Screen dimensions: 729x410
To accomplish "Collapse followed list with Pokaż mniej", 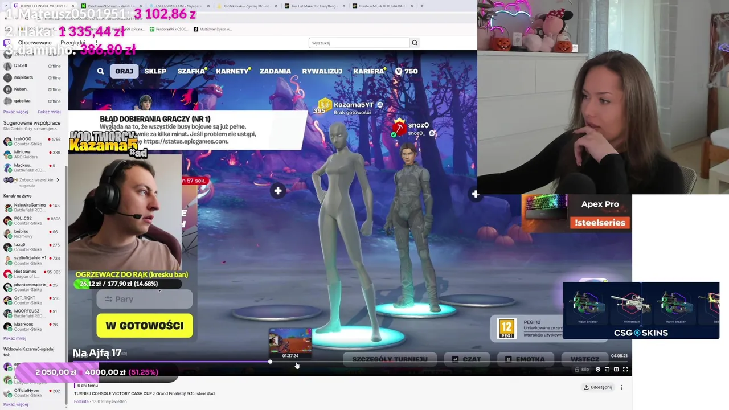I will point(49,112).
